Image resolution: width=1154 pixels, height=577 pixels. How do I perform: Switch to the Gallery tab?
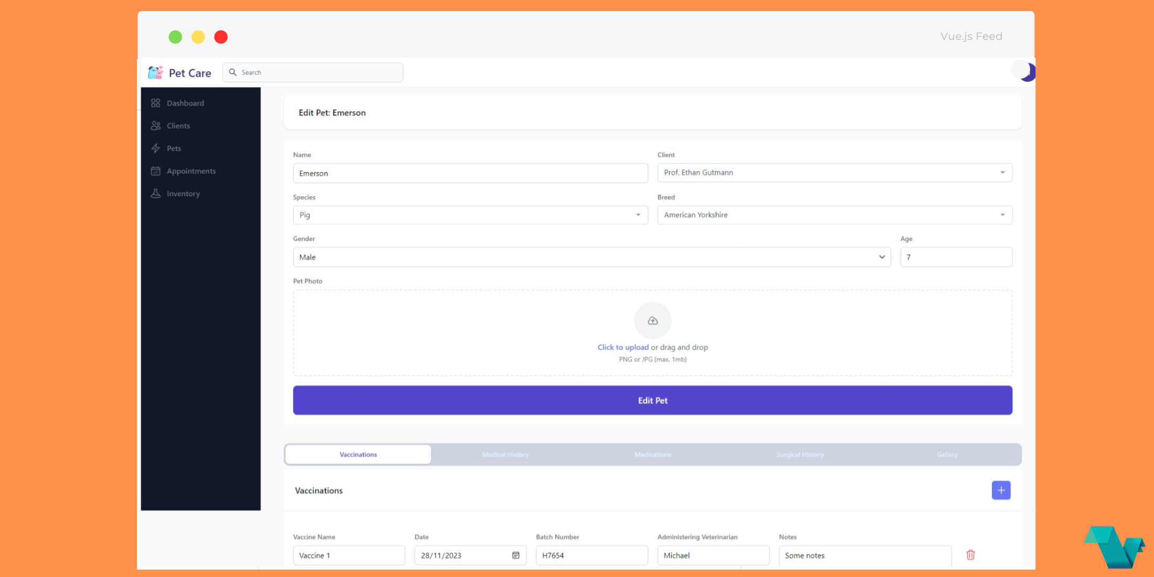click(x=947, y=454)
